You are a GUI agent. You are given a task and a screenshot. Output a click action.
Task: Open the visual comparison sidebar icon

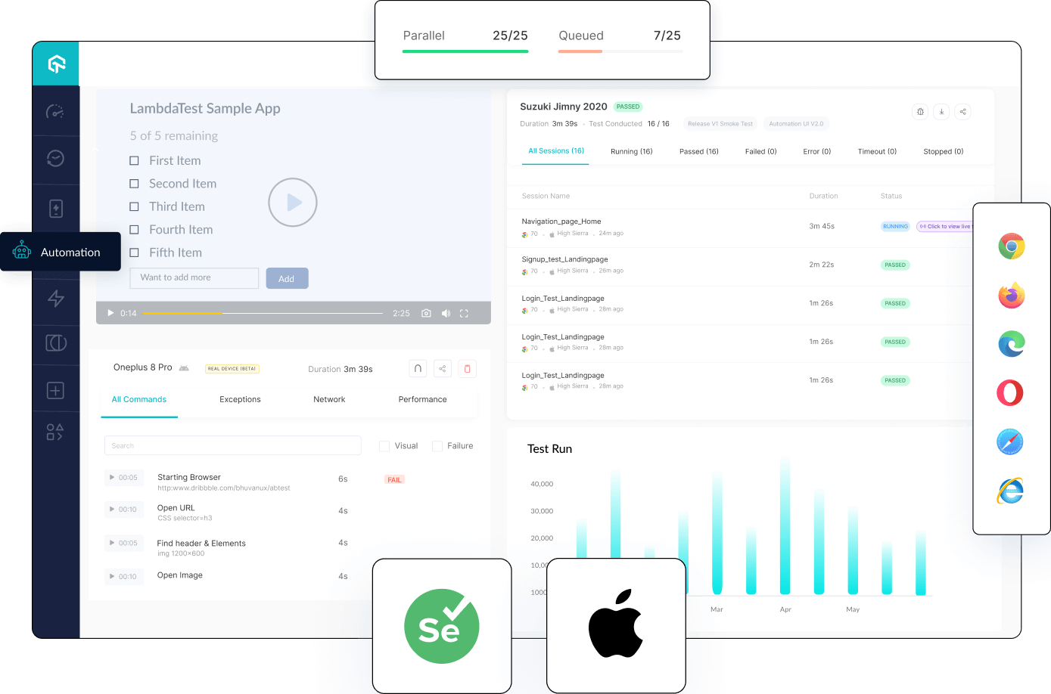tap(56, 343)
